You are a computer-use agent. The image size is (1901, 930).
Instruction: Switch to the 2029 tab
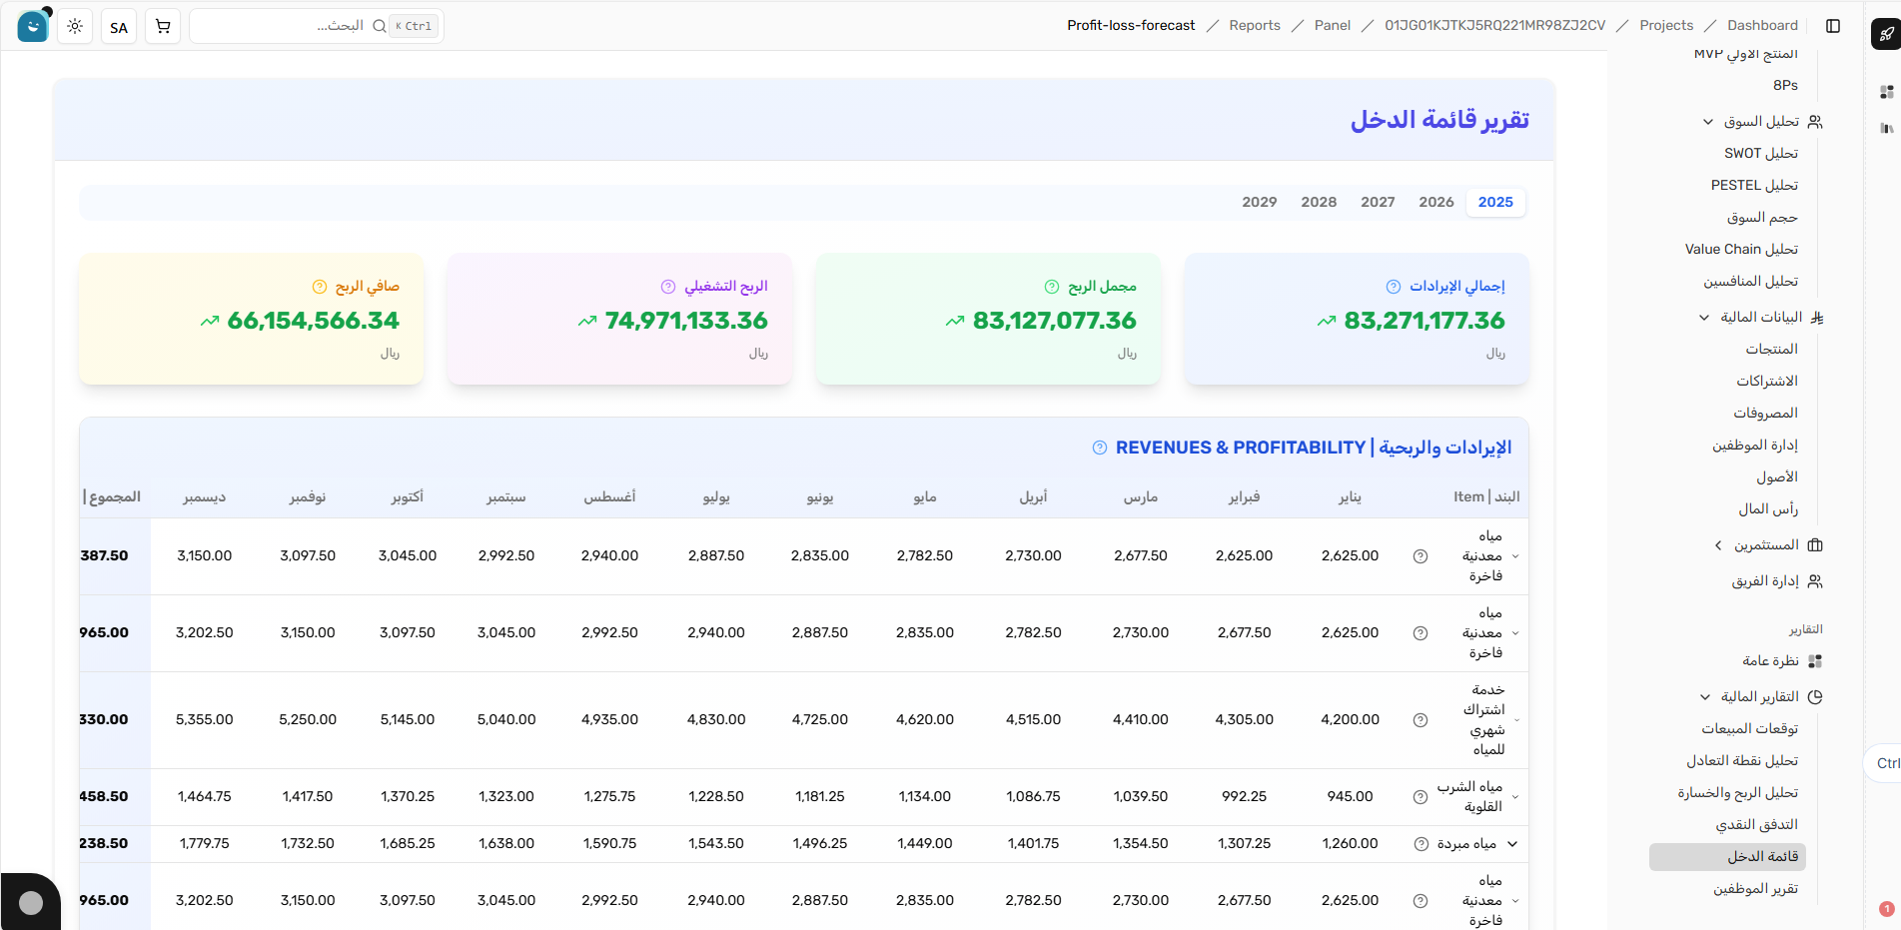pyautogui.click(x=1259, y=202)
